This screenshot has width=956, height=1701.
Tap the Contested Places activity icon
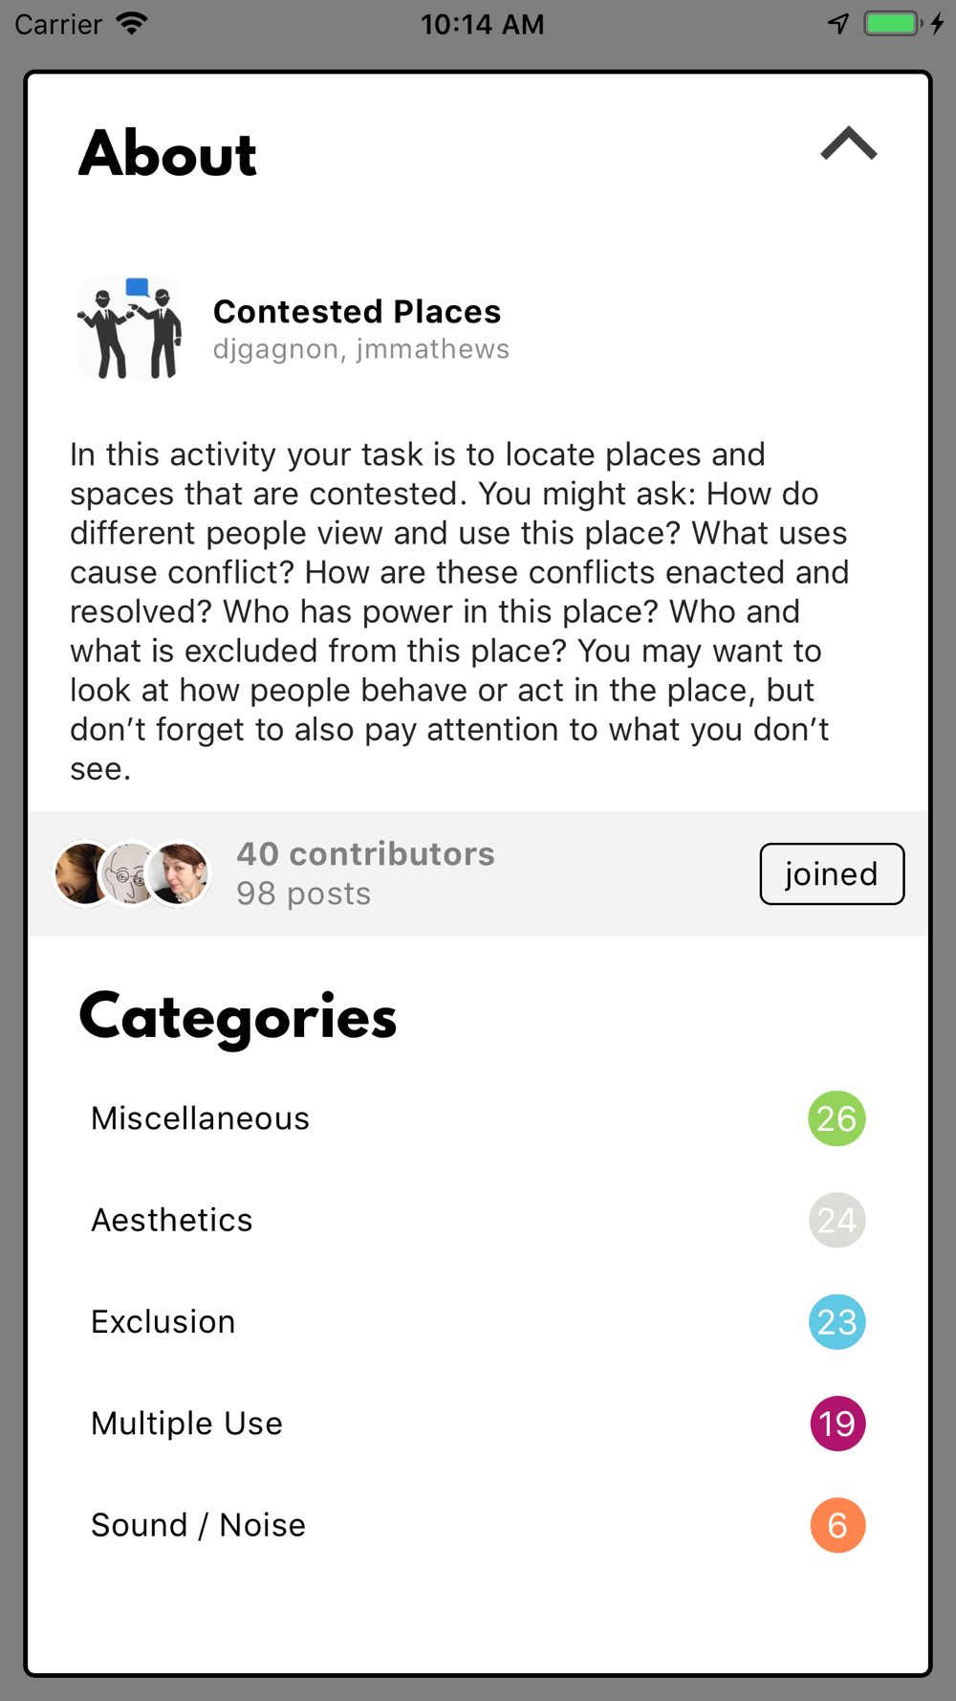pyautogui.click(x=129, y=328)
